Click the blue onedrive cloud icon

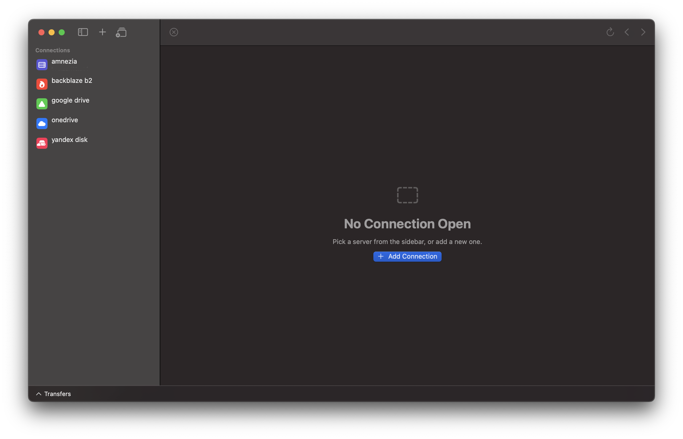click(42, 124)
